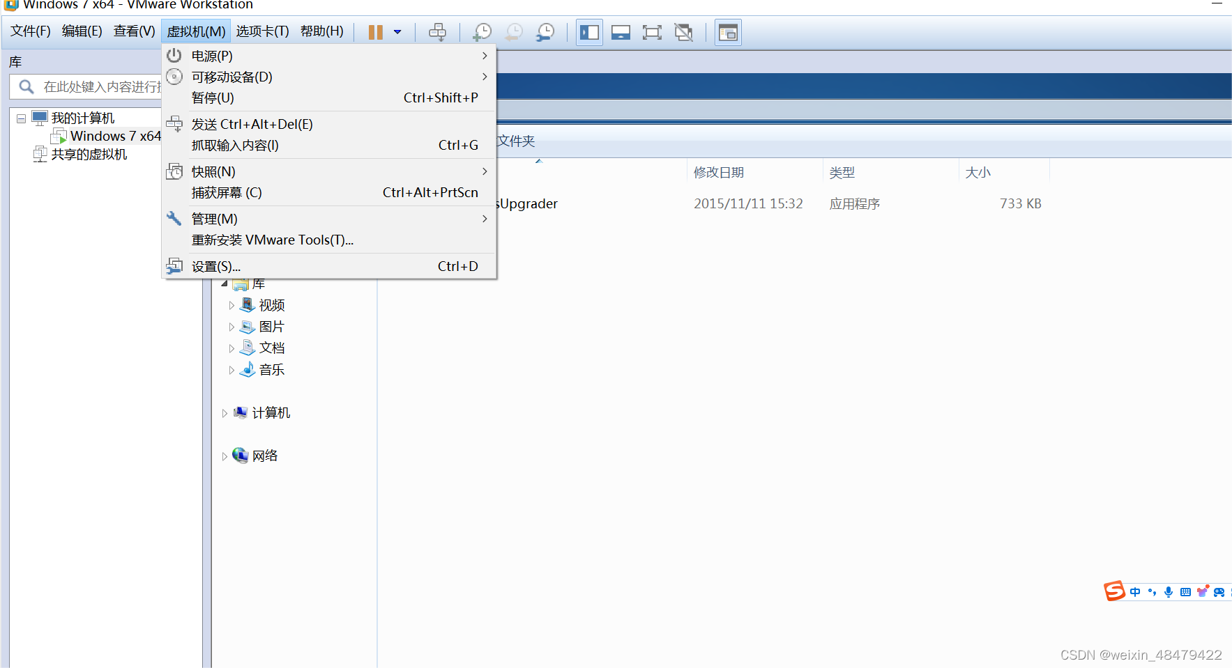Image resolution: width=1232 pixels, height=668 pixels.
Task: Choose 捕获屏幕 (C) menu entry
Action: pyautogui.click(x=328, y=192)
